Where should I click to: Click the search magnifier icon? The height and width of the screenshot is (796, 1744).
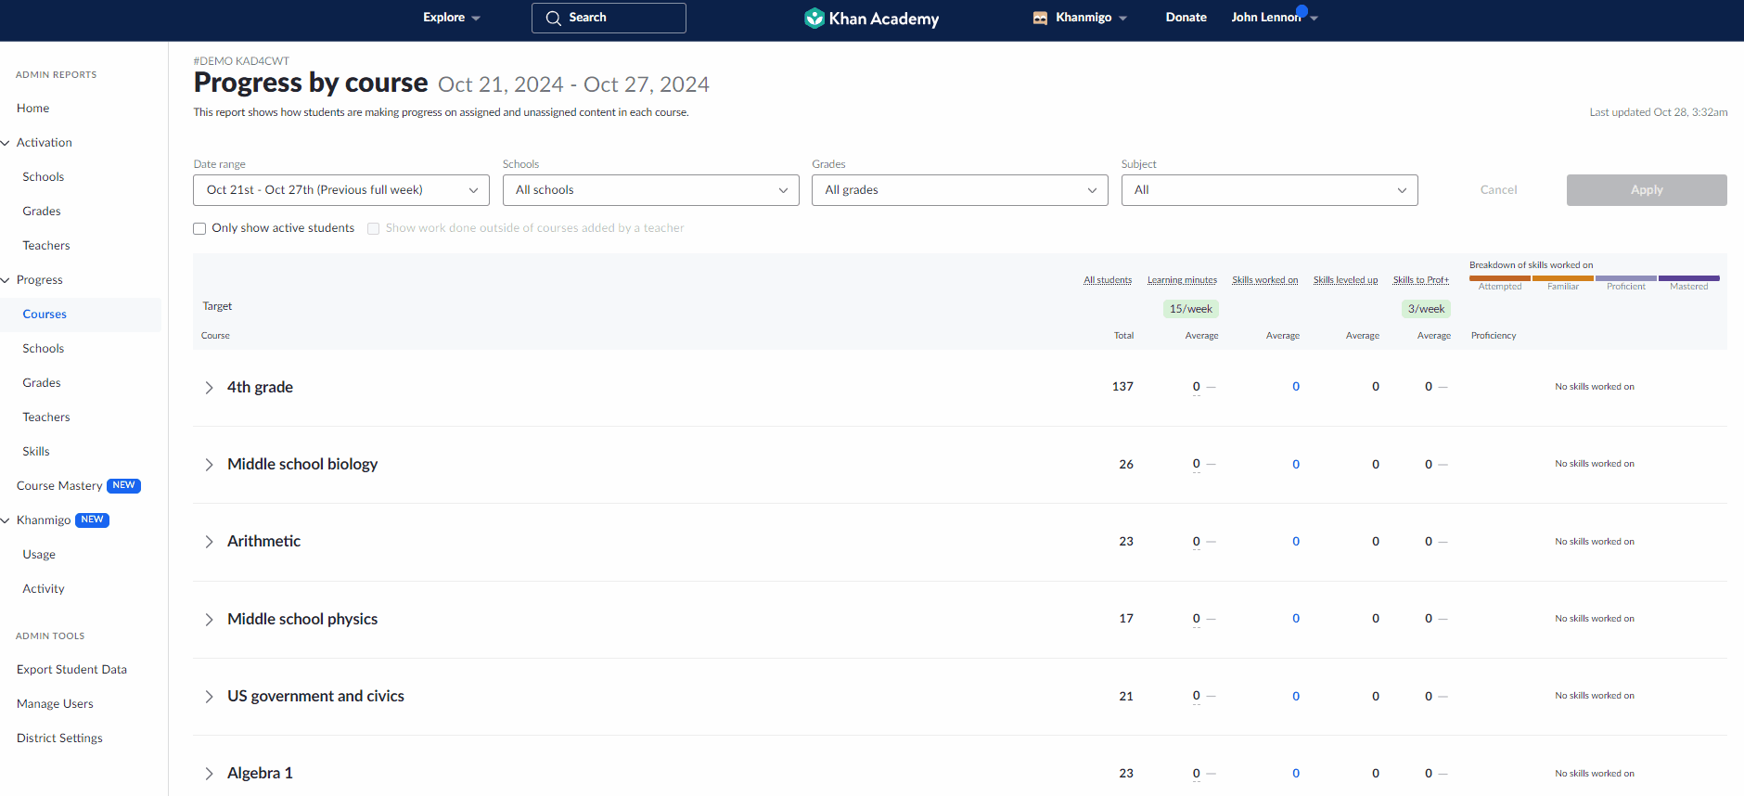pyautogui.click(x=554, y=18)
